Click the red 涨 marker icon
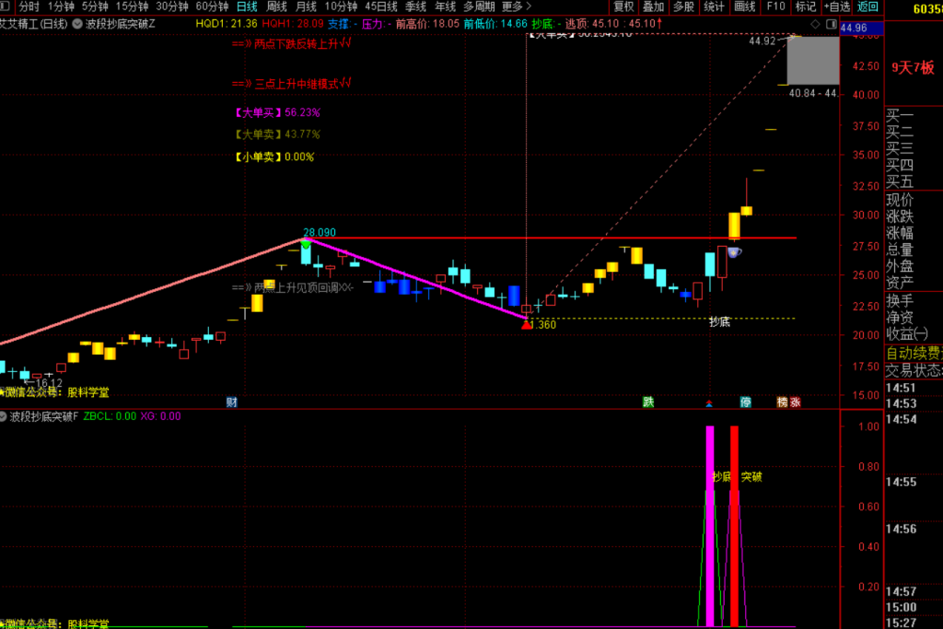 pyautogui.click(x=795, y=402)
